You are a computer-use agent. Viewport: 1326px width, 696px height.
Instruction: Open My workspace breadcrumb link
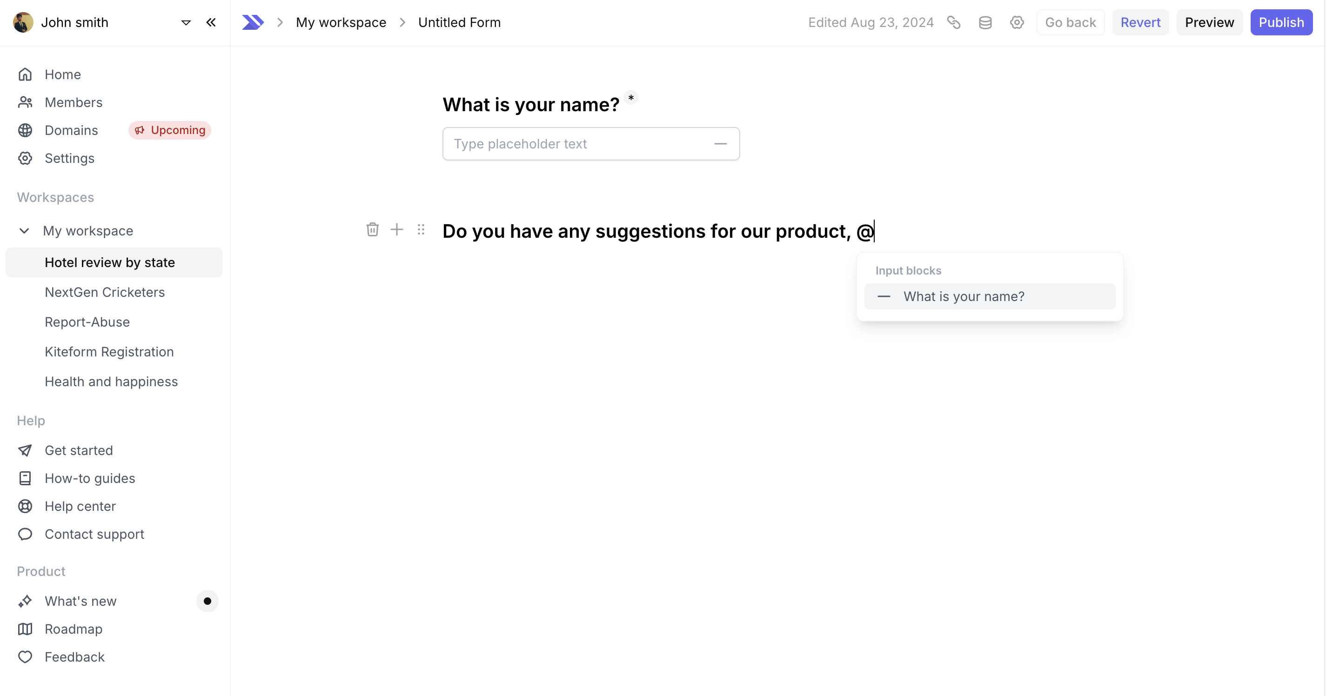[x=341, y=23]
